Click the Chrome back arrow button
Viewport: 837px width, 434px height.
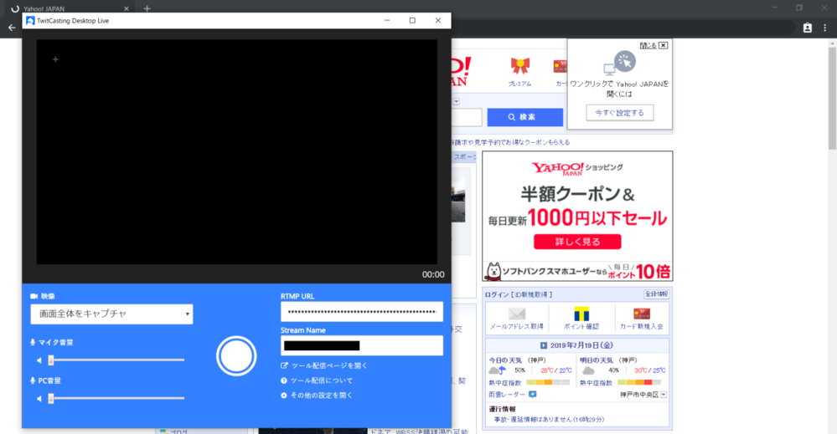point(12,28)
